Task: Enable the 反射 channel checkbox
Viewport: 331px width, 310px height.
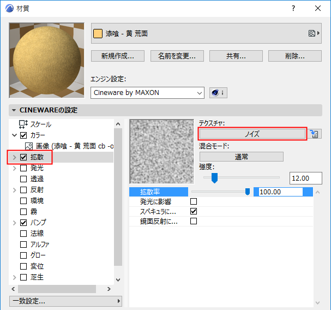Action: [x=23, y=190]
